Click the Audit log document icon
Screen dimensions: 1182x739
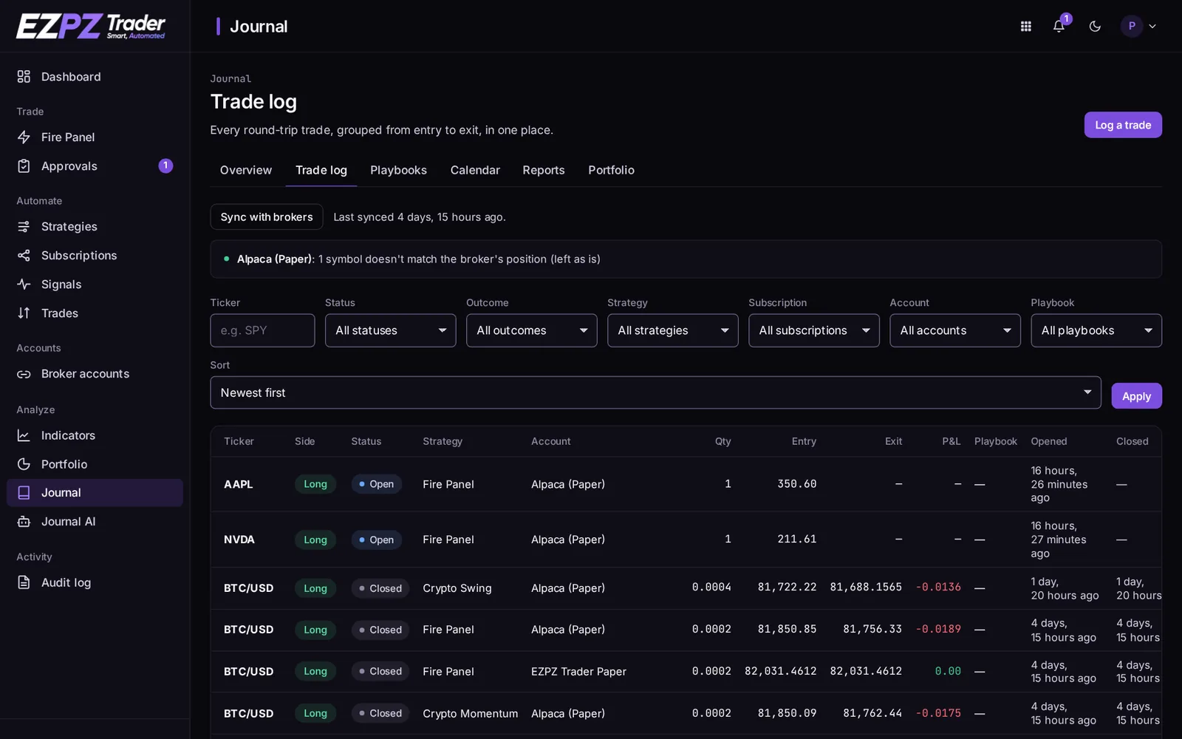(x=24, y=582)
